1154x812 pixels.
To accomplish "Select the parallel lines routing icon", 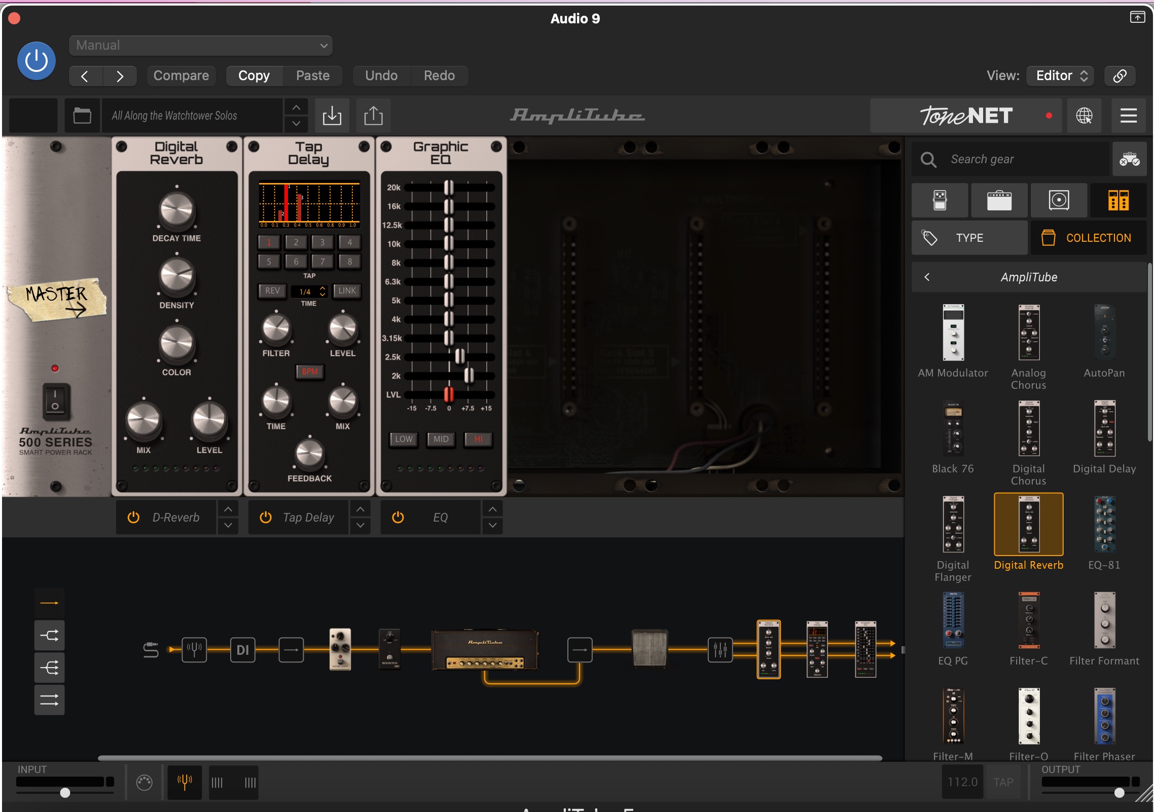I will point(49,700).
